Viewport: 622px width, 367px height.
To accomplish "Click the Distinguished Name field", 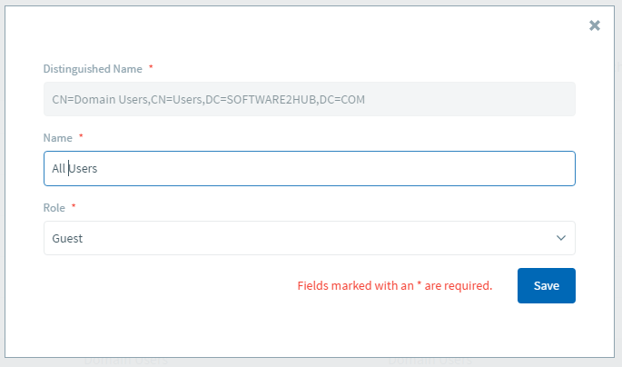I will [309, 99].
